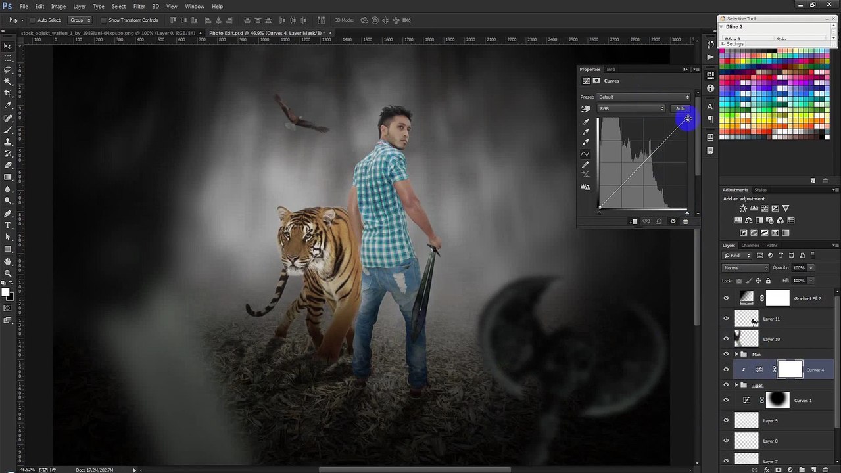Add a Levels adjustment from Adjustments panel
This screenshot has height=473, width=841.
[754, 208]
